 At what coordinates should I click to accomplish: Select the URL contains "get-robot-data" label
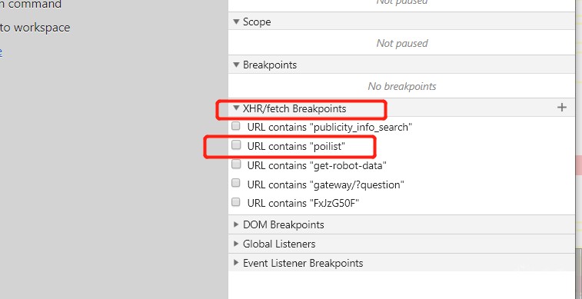pos(317,165)
